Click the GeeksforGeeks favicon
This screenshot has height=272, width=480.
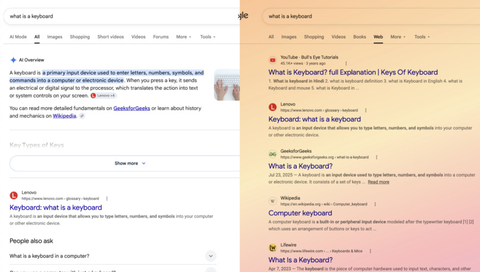point(272,154)
